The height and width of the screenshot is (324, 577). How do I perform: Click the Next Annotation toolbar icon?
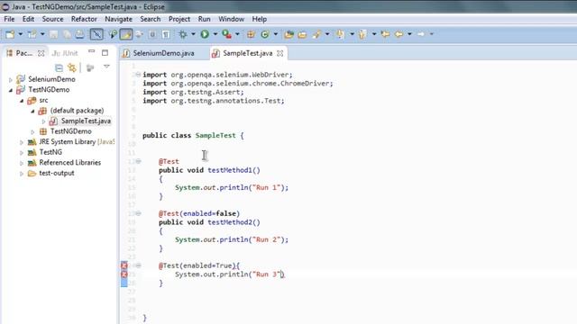[x=341, y=34]
